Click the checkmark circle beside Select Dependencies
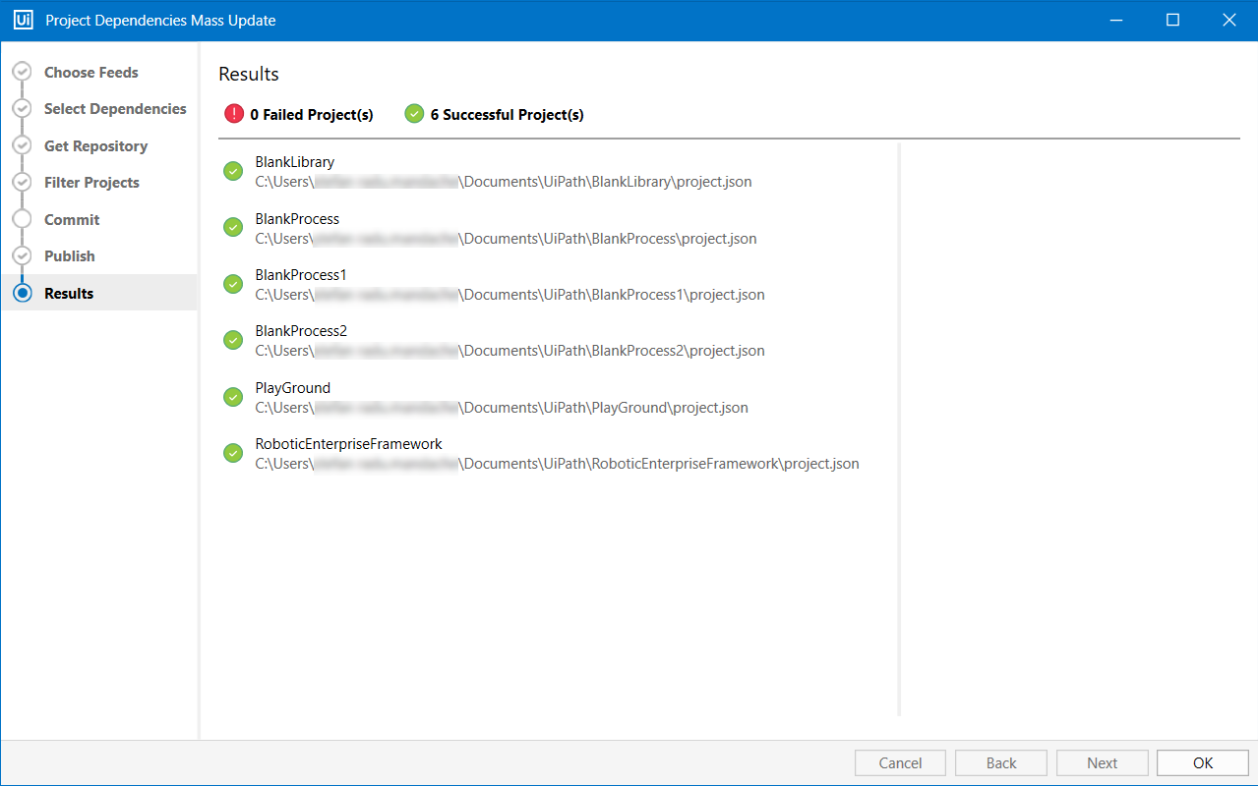 (x=22, y=108)
